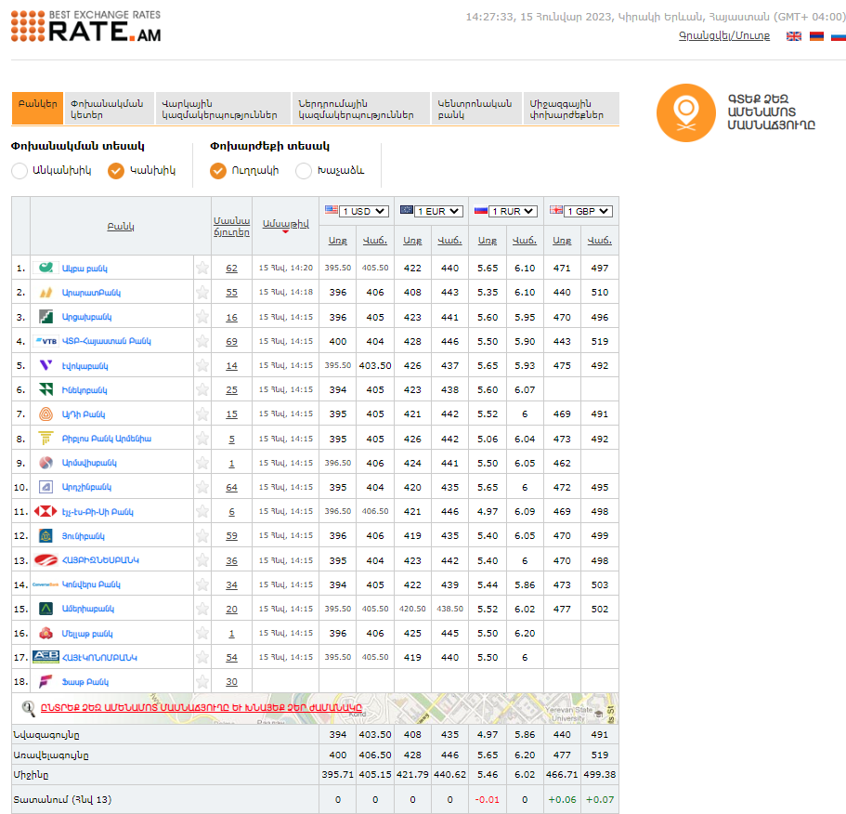Screen dimensions: 846x814
Task: Sort by RUR Առք buy header
Action: tap(488, 241)
